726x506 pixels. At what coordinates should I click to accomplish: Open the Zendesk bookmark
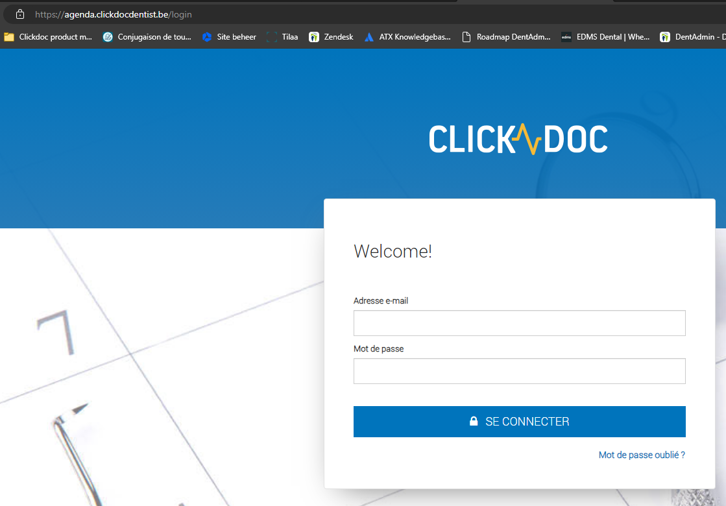click(x=331, y=37)
